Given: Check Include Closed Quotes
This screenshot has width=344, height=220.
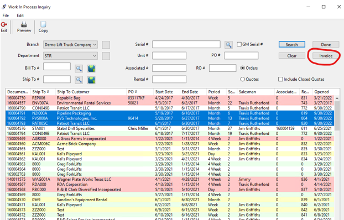Looking at the screenshot, I should click(280, 79).
